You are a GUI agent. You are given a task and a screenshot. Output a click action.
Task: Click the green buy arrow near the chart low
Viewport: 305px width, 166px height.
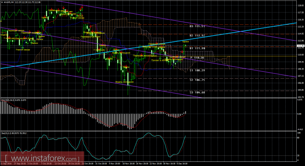pyautogui.click(x=124, y=80)
